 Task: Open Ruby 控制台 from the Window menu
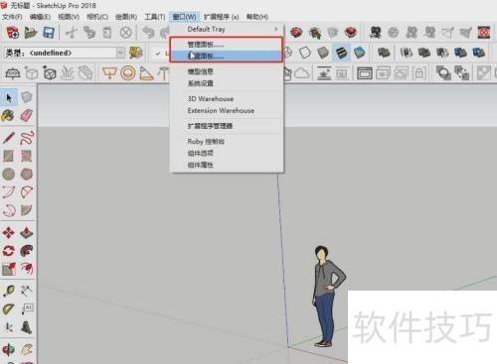[x=227, y=142]
